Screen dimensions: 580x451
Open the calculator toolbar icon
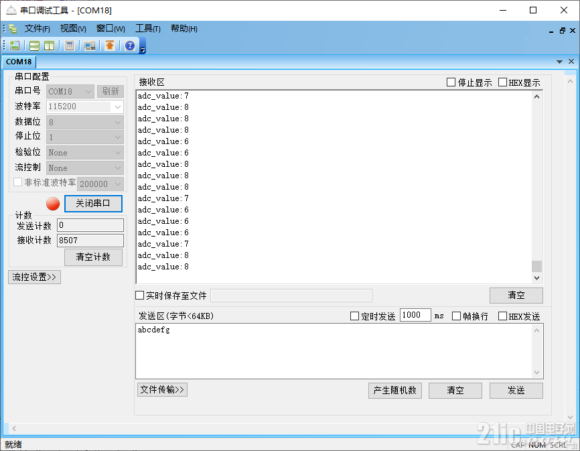[x=70, y=46]
